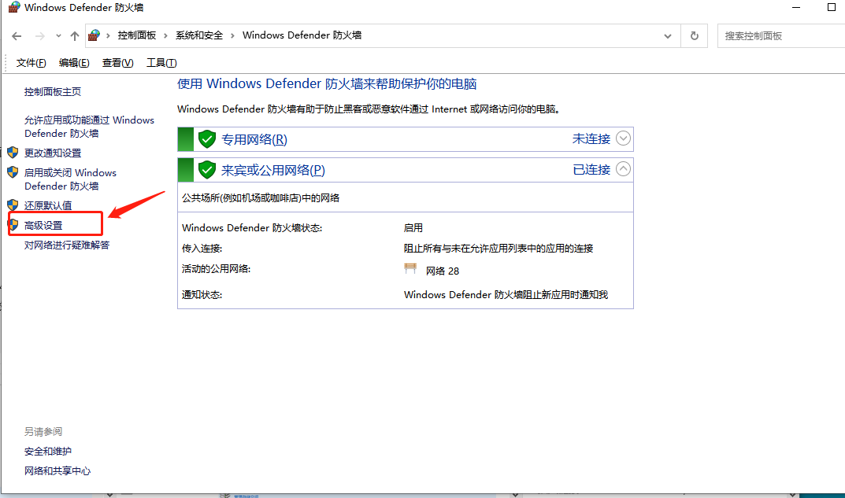Click green shield icon for 专用网络
This screenshot has height=498, width=845.
[x=207, y=139]
